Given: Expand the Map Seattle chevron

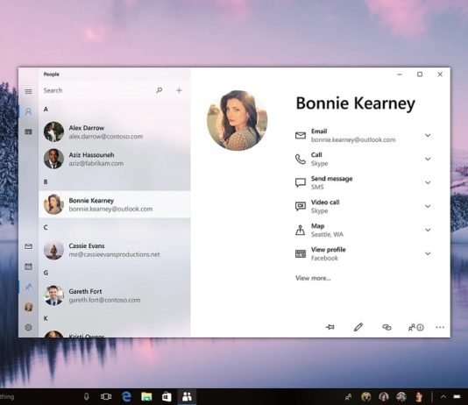Looking at the screenshot, I should coord(428,230).
